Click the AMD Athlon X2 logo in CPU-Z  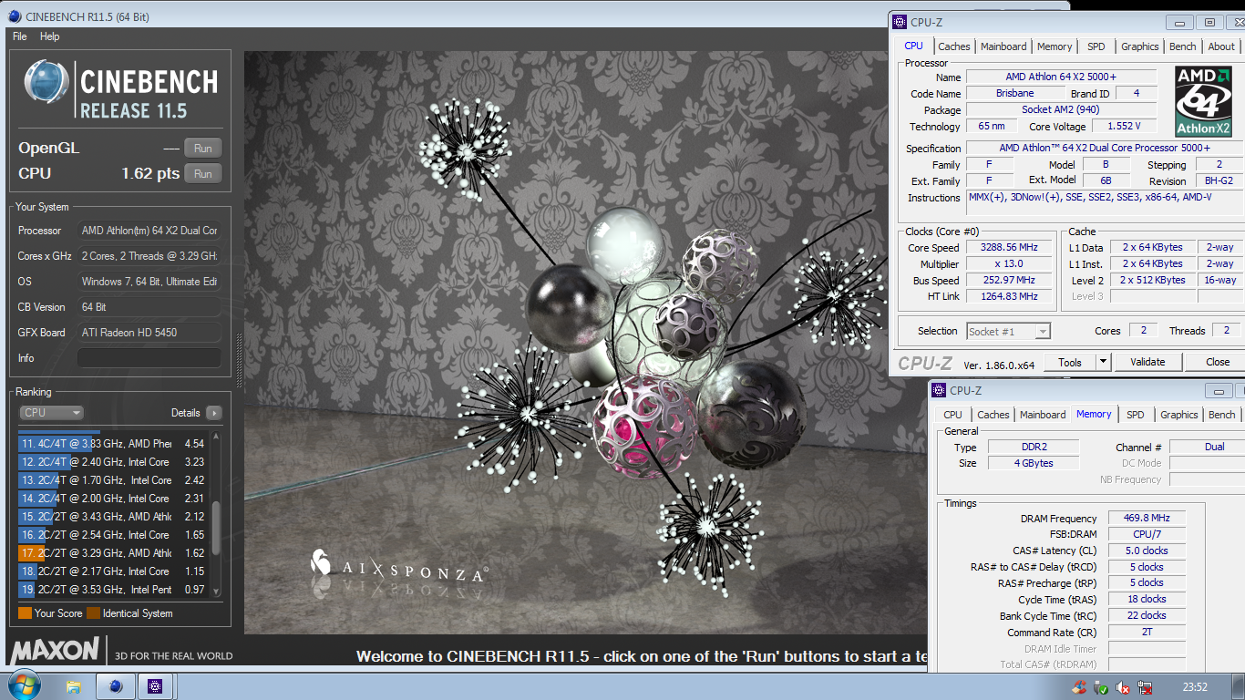click(1203, 100)
